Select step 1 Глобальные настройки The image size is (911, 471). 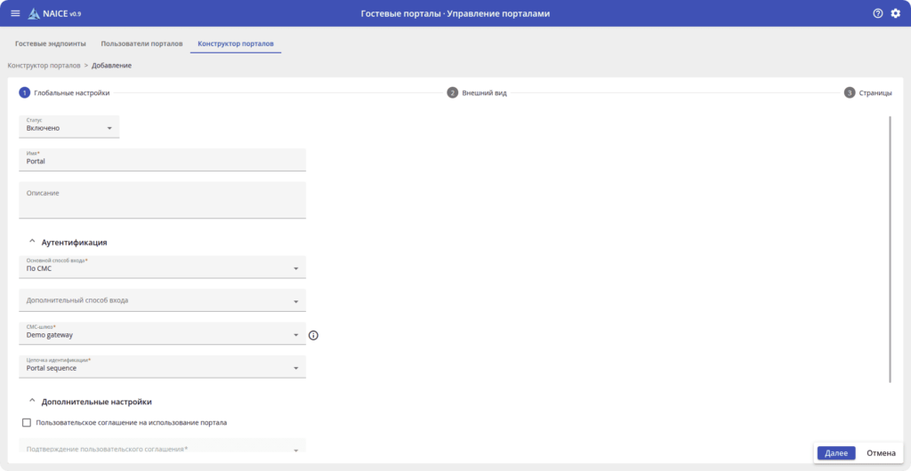[x=25, y=92]
